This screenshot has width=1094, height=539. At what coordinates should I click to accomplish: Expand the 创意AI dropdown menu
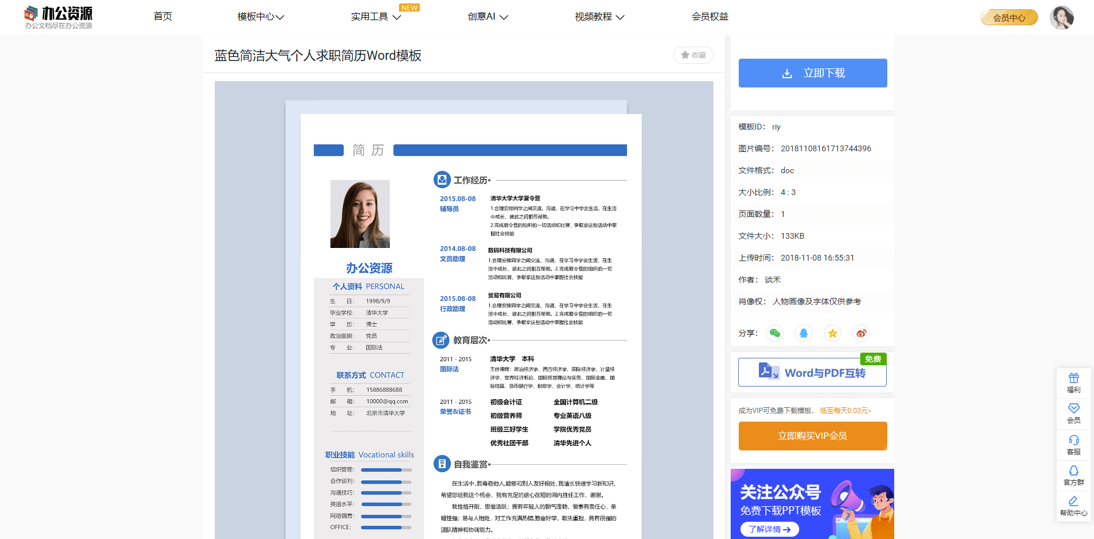point(488,17)
